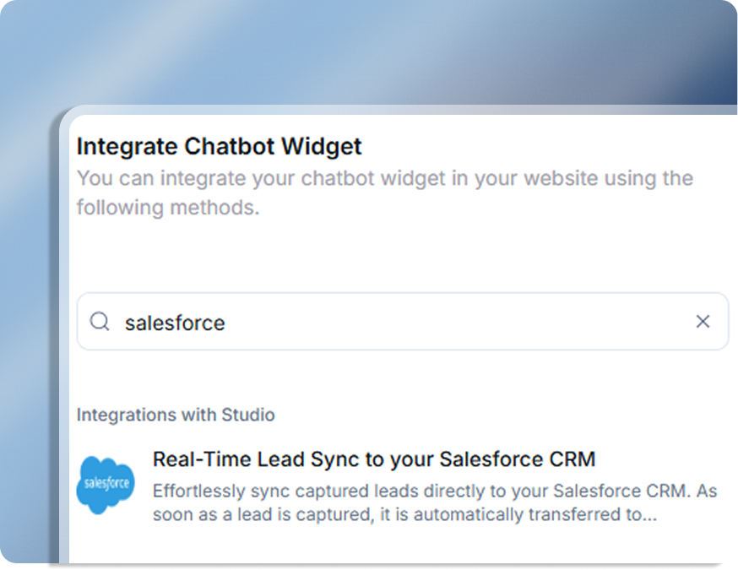Select the subtitle about integrating your chatbot widget
Image resolution: width=738 pixels, height=570 pixels.
[x=385, y=193]
